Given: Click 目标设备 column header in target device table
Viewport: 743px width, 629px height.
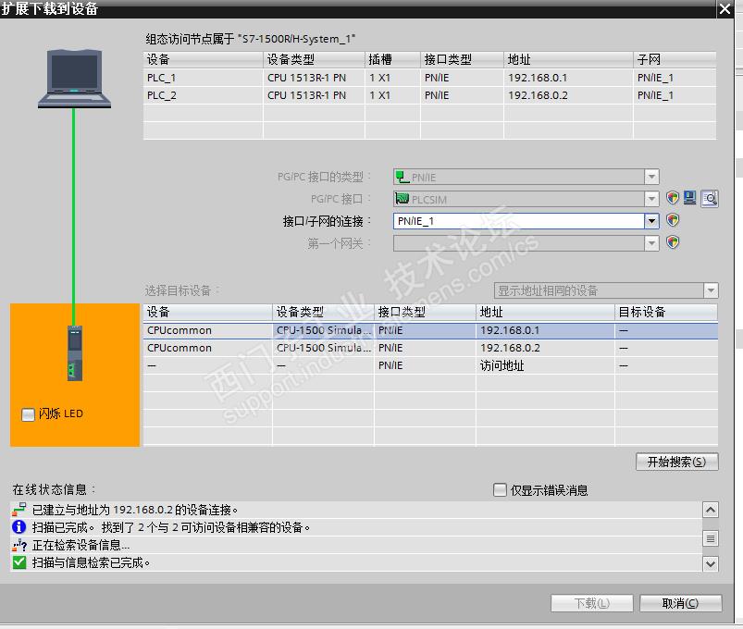Looking at the screenshot, I should pyautogui.click(x=666, y=312).
